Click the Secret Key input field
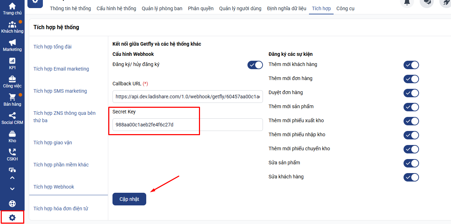Screen dimensions: 451x224 [187, 125]
